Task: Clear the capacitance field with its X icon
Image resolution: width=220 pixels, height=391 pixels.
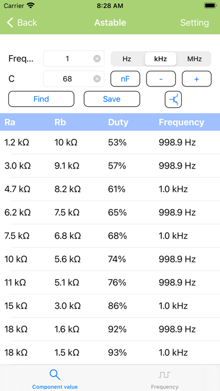Action: coord(97,79)
